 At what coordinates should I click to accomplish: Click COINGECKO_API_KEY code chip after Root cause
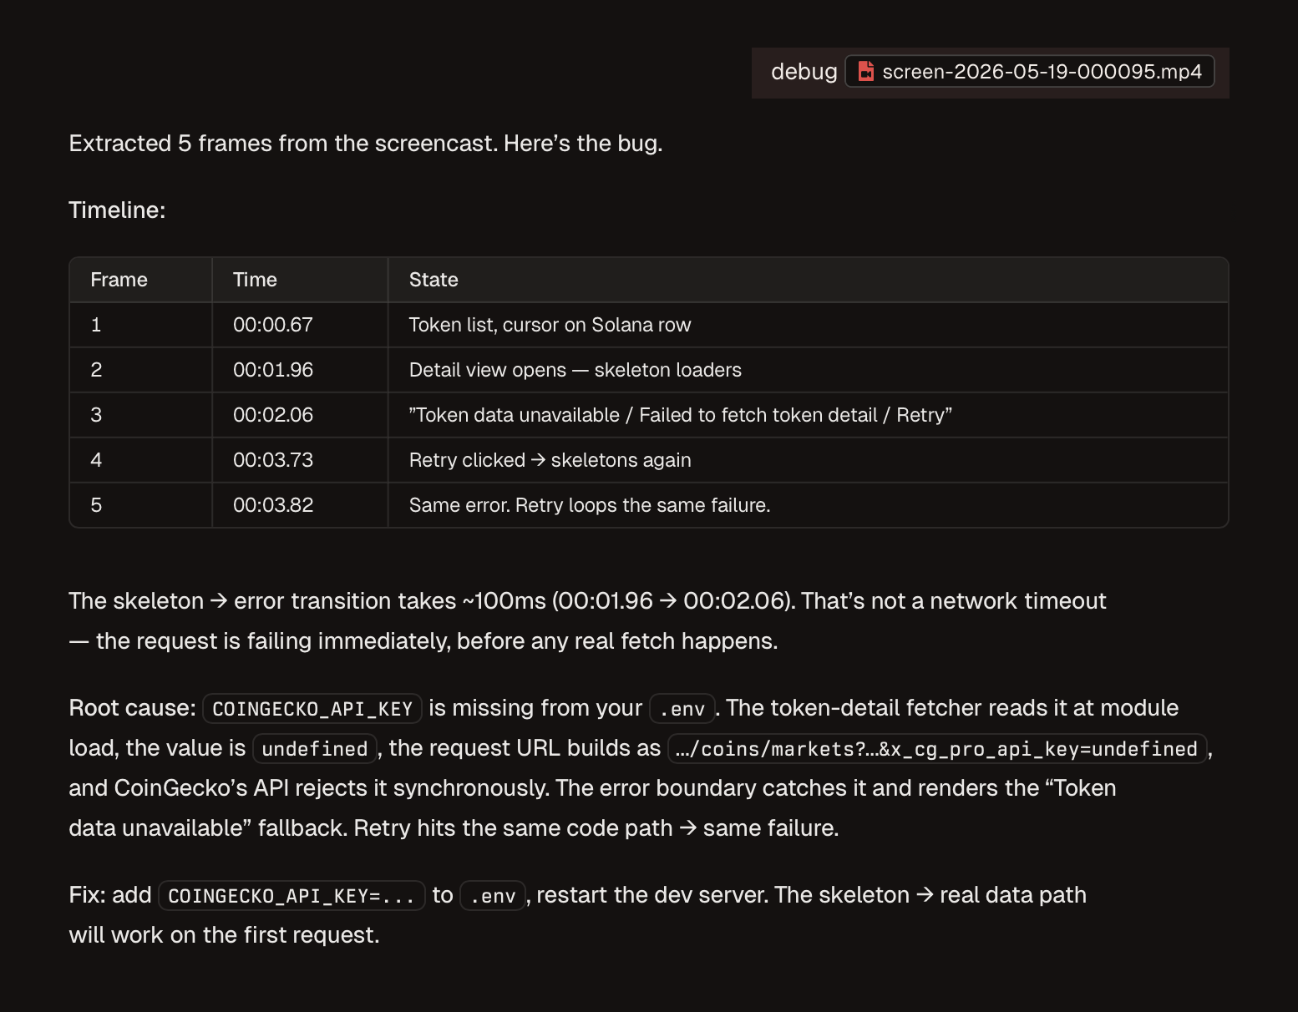[x=312, y=709]
